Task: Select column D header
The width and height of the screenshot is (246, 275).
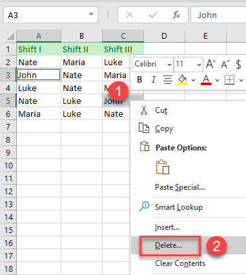Action: point(164,36)
